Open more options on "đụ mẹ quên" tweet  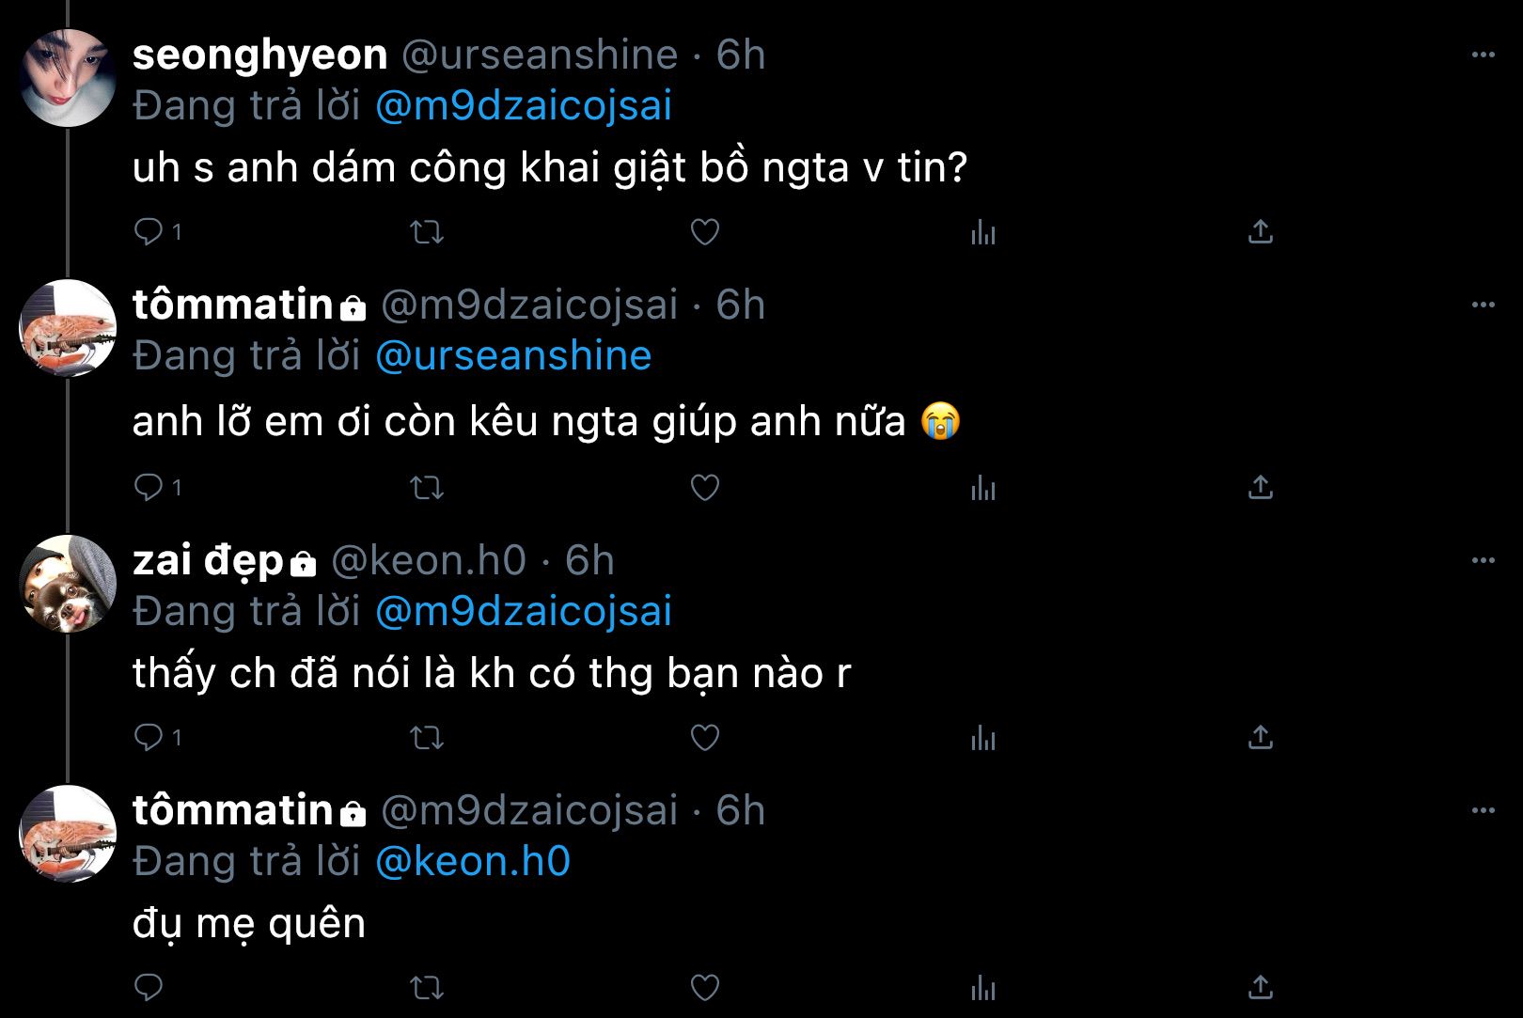pyautogui.click(x=1484, y=811)
